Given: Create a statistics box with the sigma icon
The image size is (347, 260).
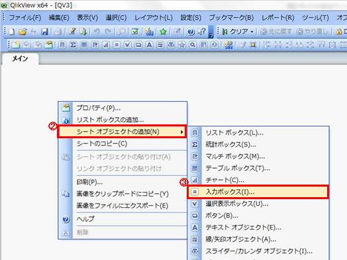Looking at the screenshot, I should coord(73,45).
